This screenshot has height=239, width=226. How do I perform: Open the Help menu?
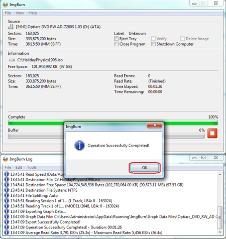pyautogui.click(x=33, y=13)
